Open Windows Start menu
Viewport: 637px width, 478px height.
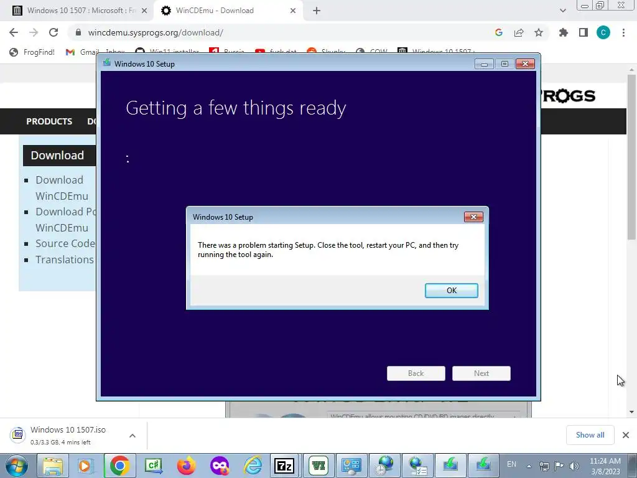pyautogui.click(x=17, y=466)
